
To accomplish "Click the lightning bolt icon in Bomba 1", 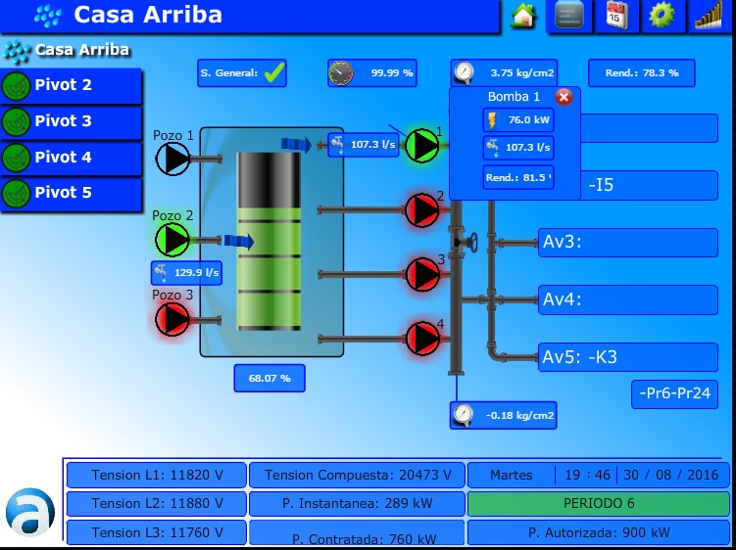I will (492, 120).
